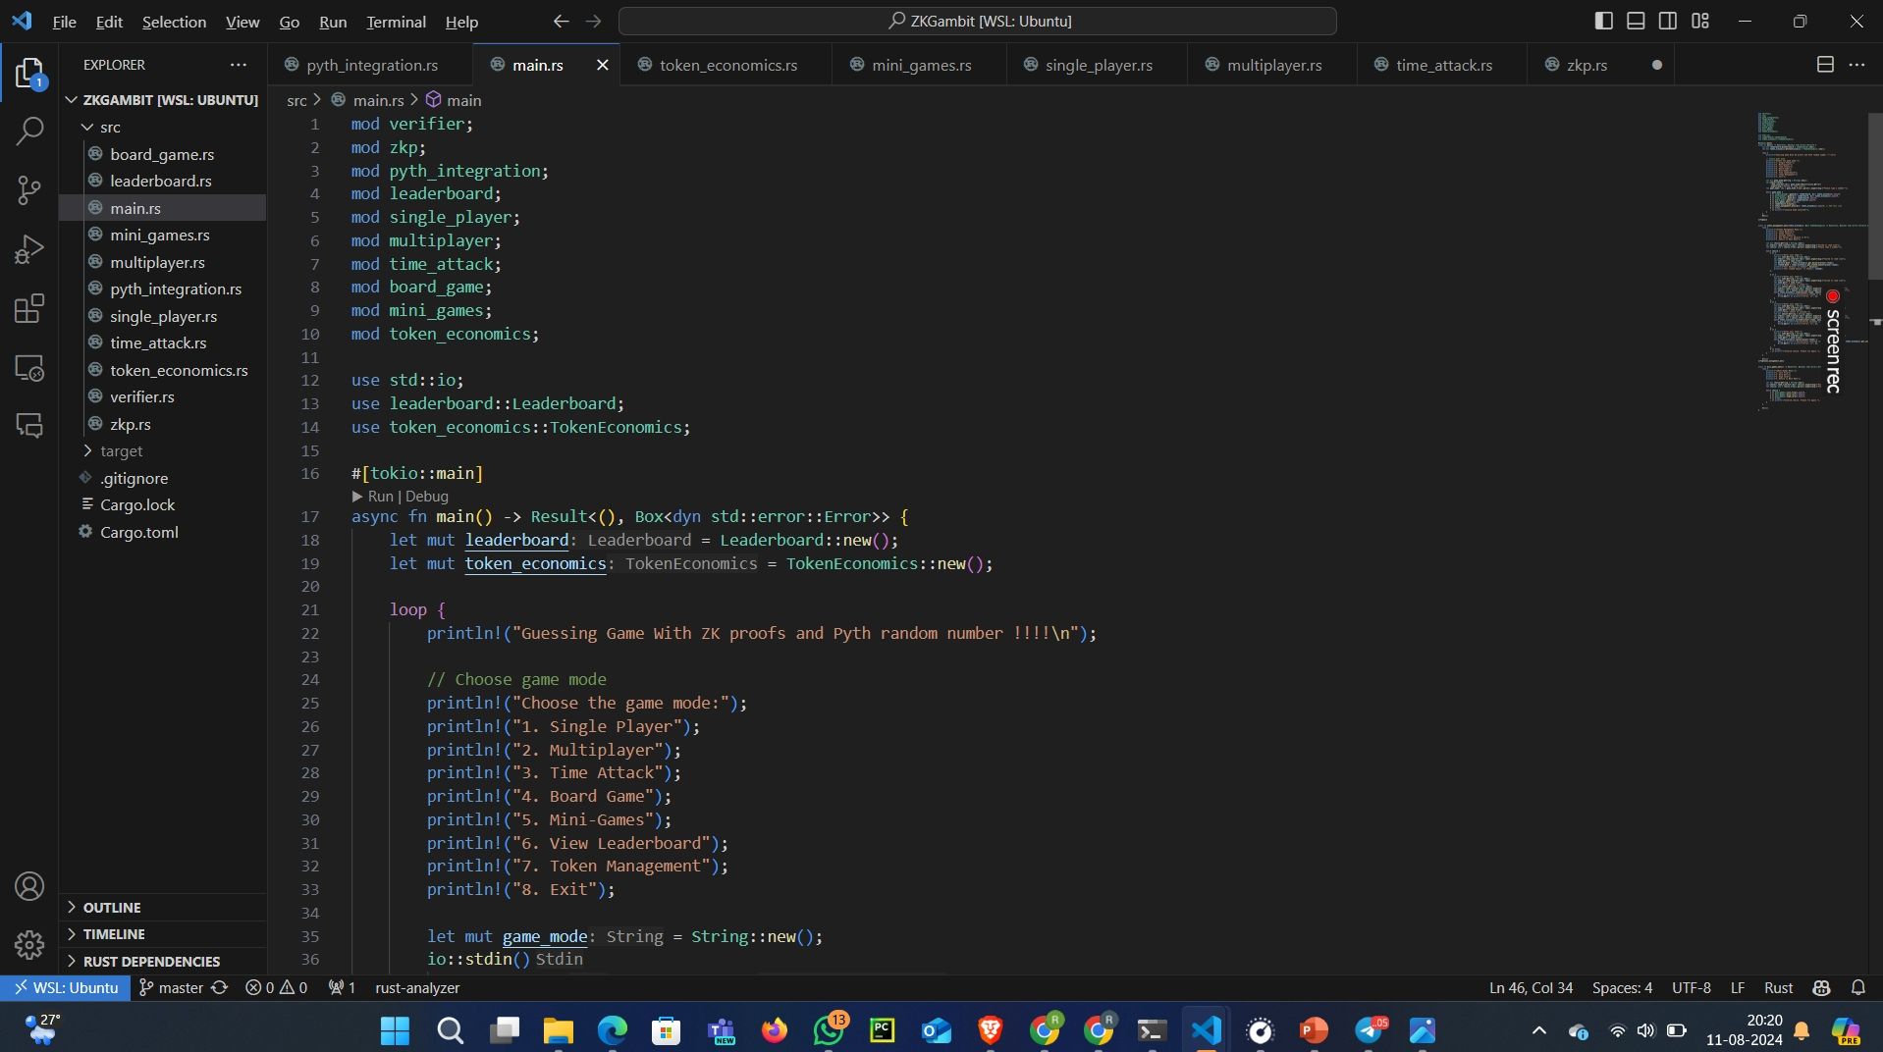1883x1052 pixels.
Task: Click Customize Layout icon
Action: coord(1700,21)
